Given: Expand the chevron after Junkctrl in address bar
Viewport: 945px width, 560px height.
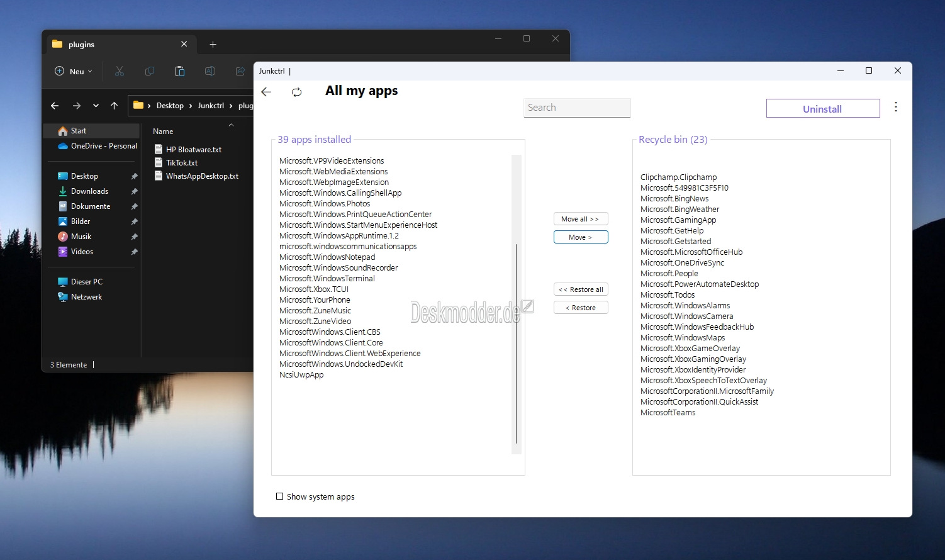Looking at the screenshot, I should pyautogui.click(x=231, y=106).
